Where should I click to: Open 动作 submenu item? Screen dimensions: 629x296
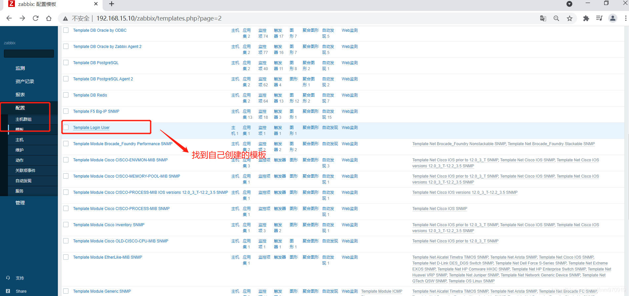(x=20, y=160)
